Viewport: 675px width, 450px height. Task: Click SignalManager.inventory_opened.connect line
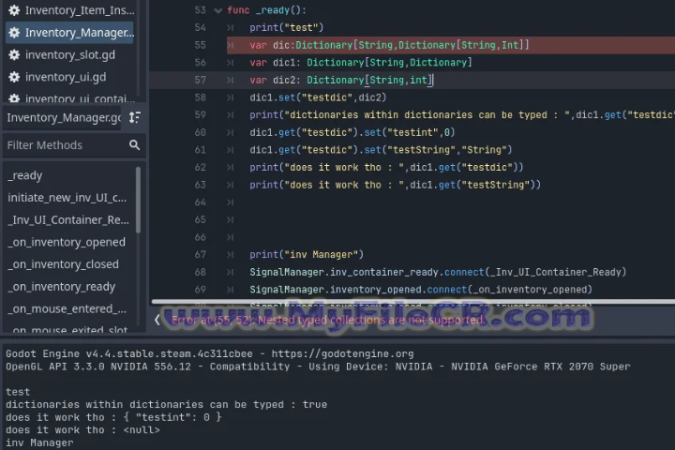coord(421,290)
